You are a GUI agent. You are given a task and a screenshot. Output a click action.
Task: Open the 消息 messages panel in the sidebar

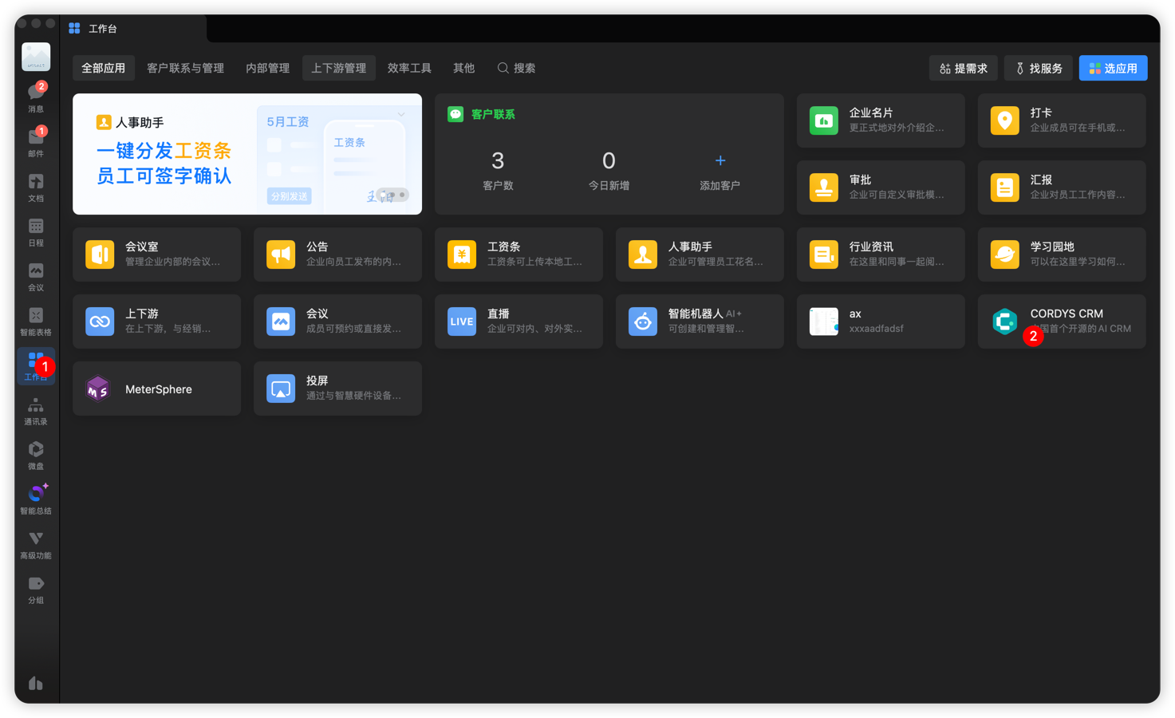click(x=36, y=94)
